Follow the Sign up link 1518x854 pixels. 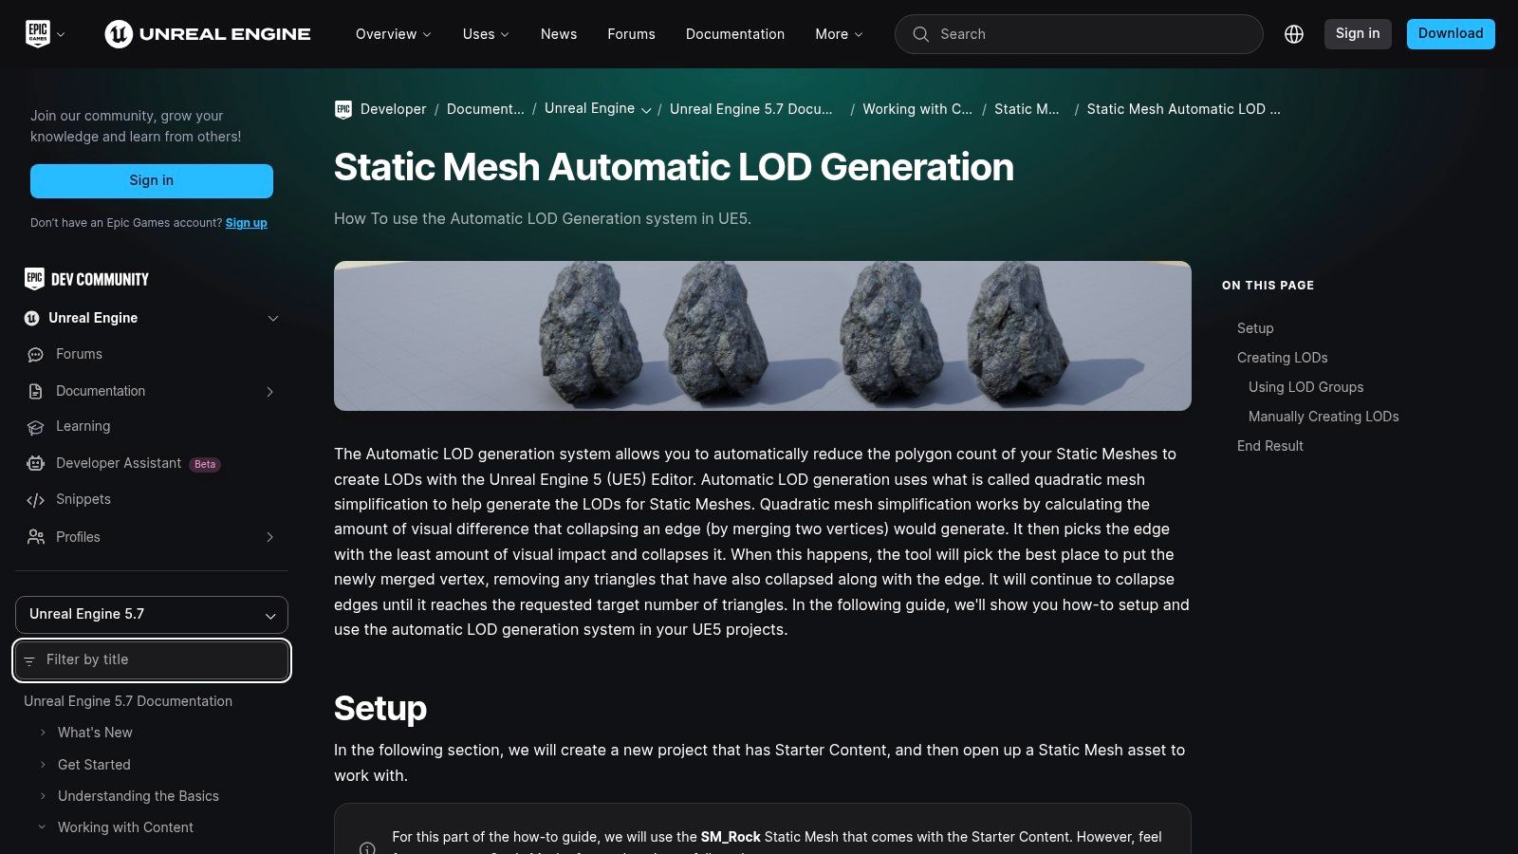[246, 223]
